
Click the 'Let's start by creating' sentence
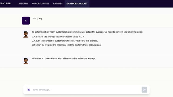click(66, 45)
